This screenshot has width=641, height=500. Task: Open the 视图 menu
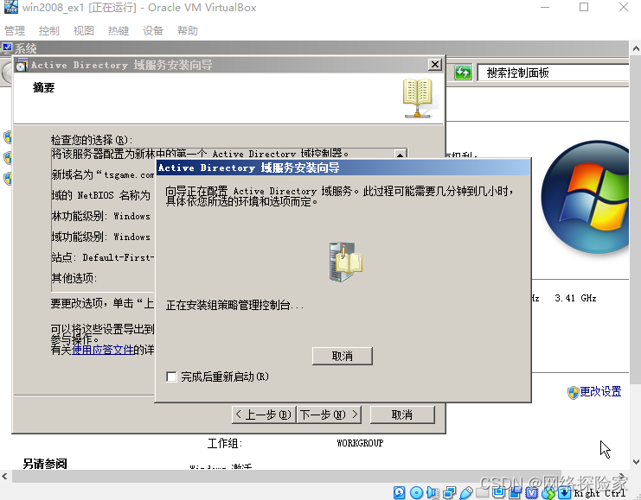coord(84,30)
